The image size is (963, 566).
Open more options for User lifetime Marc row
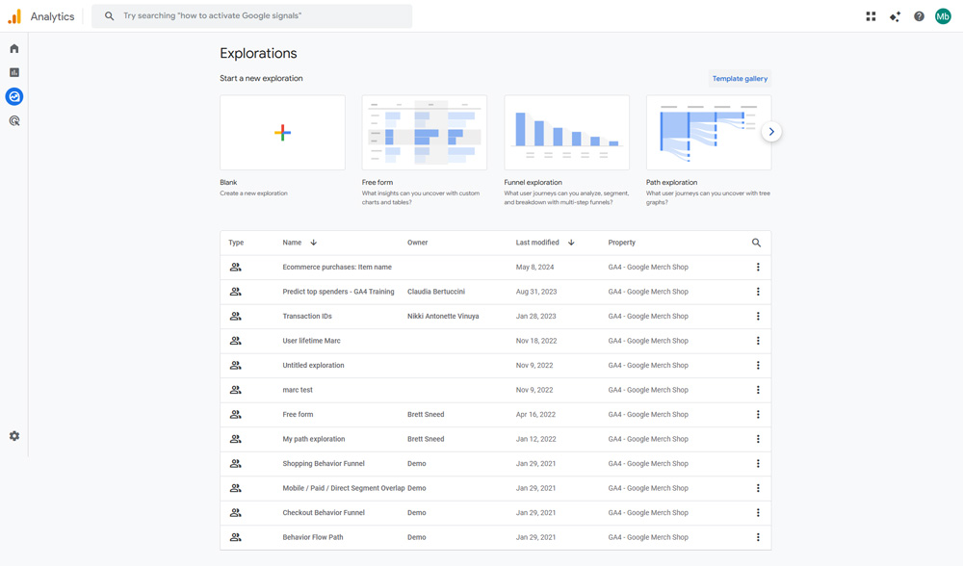click(x=758, y=341)
